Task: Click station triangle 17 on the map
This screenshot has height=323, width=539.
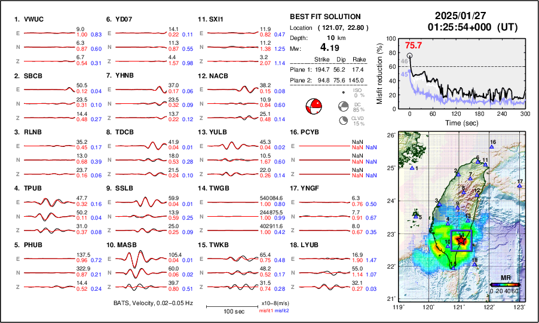Action: (519, 186)
